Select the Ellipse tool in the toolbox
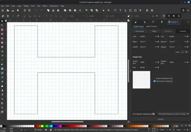The image size is (191, 132). 2,34
